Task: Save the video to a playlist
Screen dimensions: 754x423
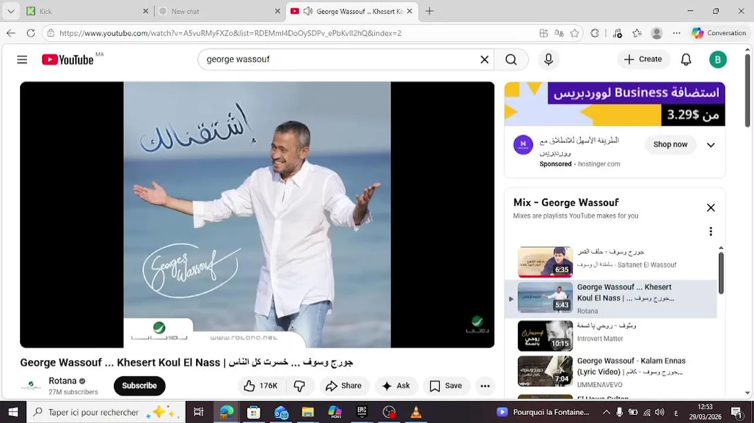Action: click(x=446, y=385)
